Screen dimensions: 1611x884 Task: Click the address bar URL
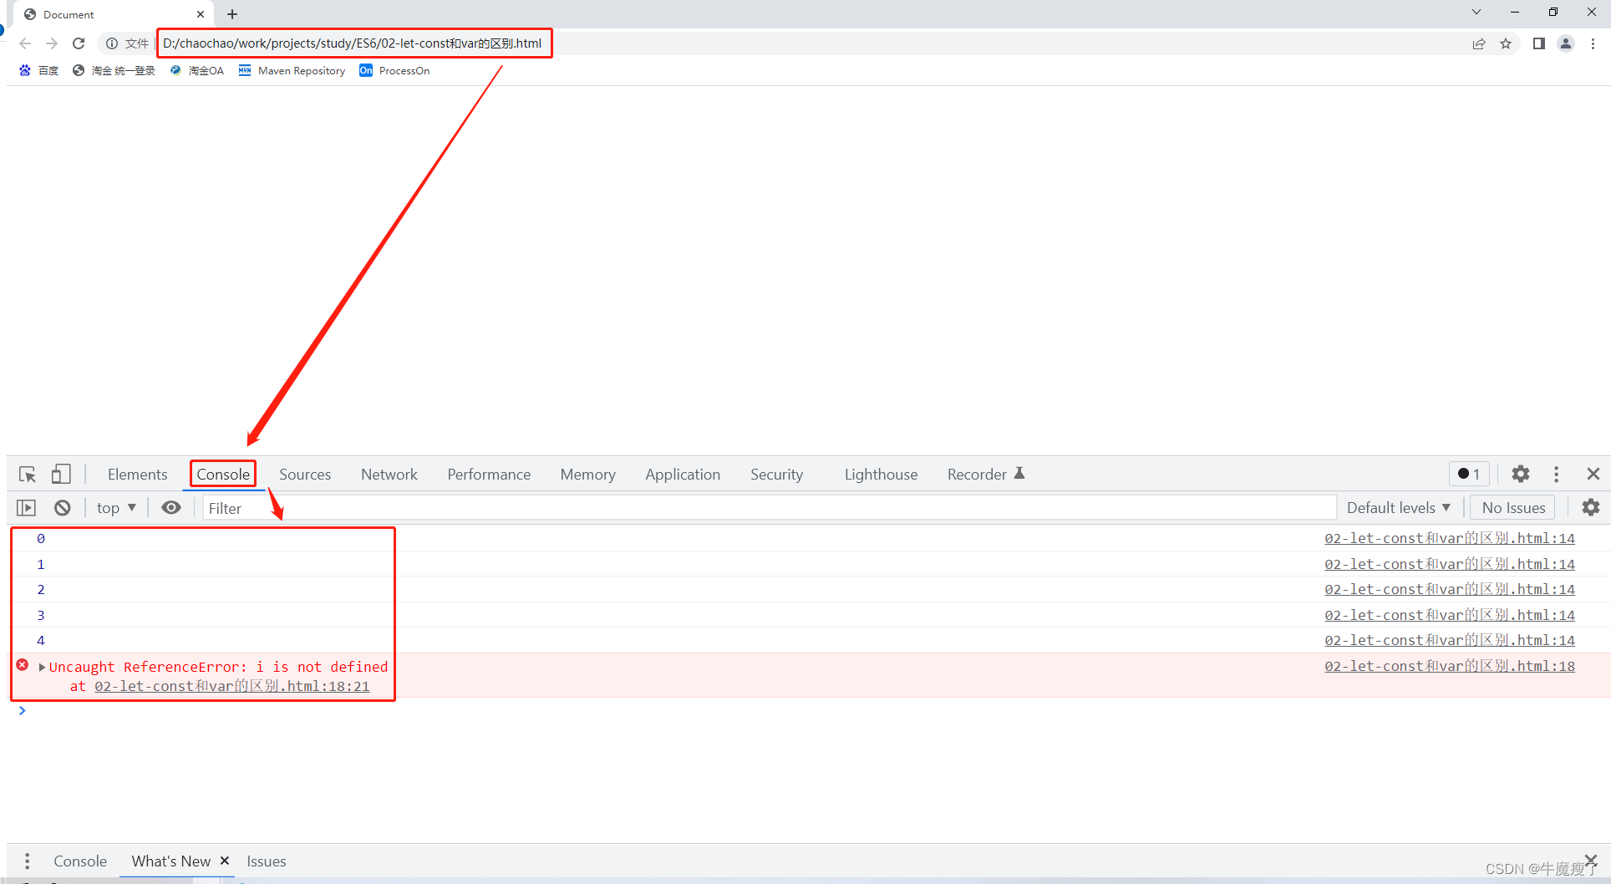pyautogui.click(x=353, y=43)
